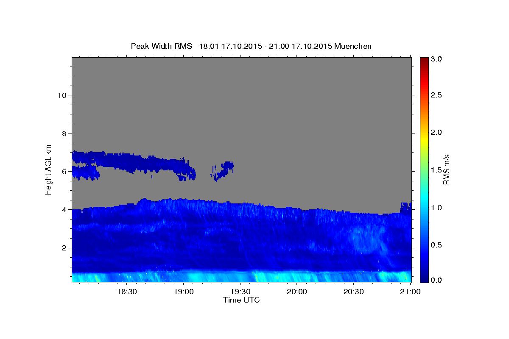This screenshot has height=339, width=509.
Task: Click the height axis label 6
Action: (x=64, y=171)
